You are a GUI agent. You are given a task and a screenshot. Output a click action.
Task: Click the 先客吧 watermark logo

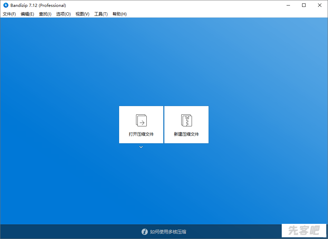click(304, 231)
